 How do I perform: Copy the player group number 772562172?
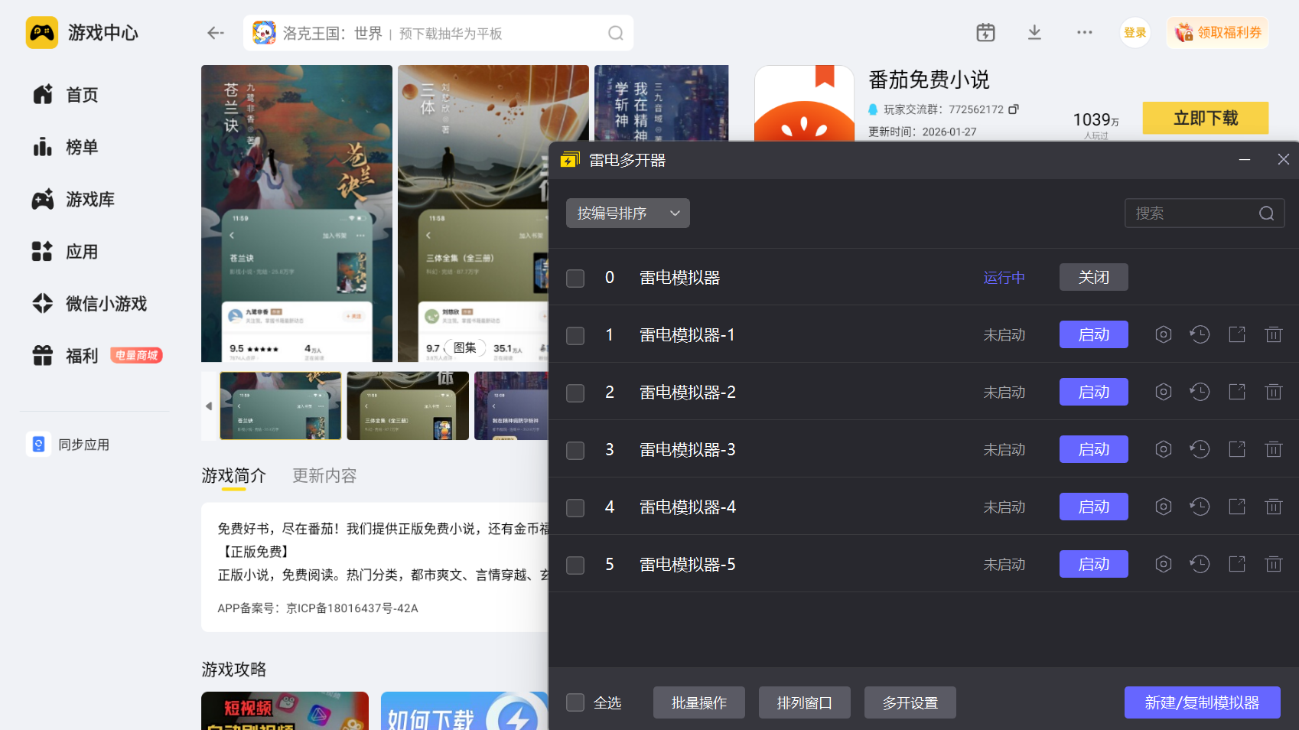click(x=1014, y=109)
